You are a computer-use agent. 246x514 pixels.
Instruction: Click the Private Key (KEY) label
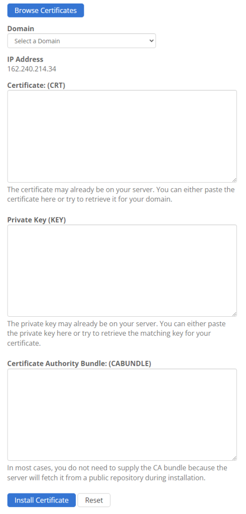tap(37, 220)
